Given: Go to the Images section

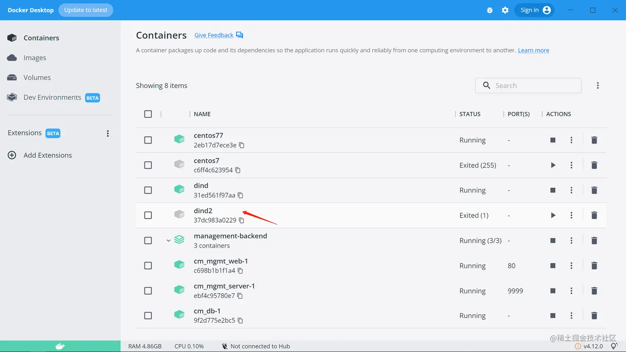Looking at the screenshot, I should [35, 58].
